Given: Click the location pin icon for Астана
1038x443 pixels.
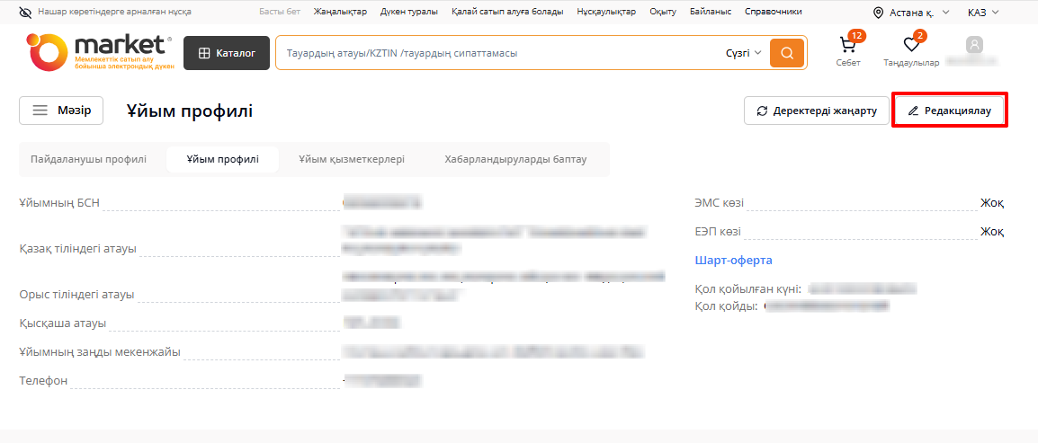Looking at the screenshot, I should click(x=878, y=13).
